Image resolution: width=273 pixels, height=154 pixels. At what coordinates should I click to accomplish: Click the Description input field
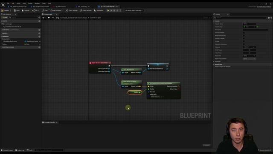pyautogui.click(x=256, y=30)
